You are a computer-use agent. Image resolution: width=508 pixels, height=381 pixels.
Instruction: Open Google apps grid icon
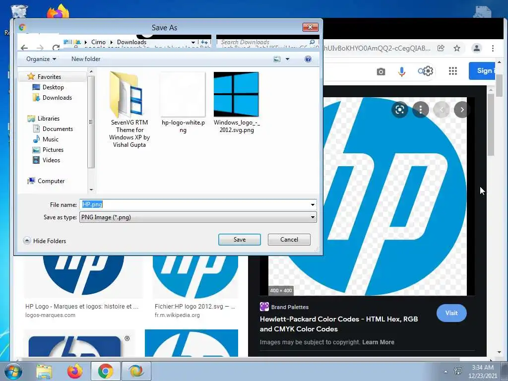tap(453, 71)
